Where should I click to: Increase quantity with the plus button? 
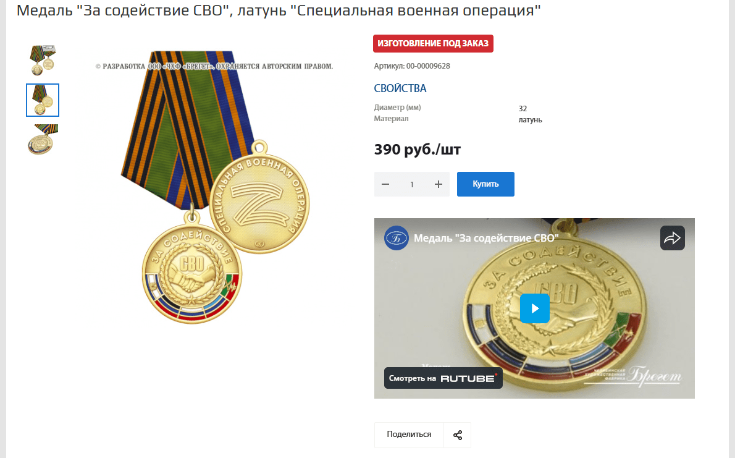[439, 184]
